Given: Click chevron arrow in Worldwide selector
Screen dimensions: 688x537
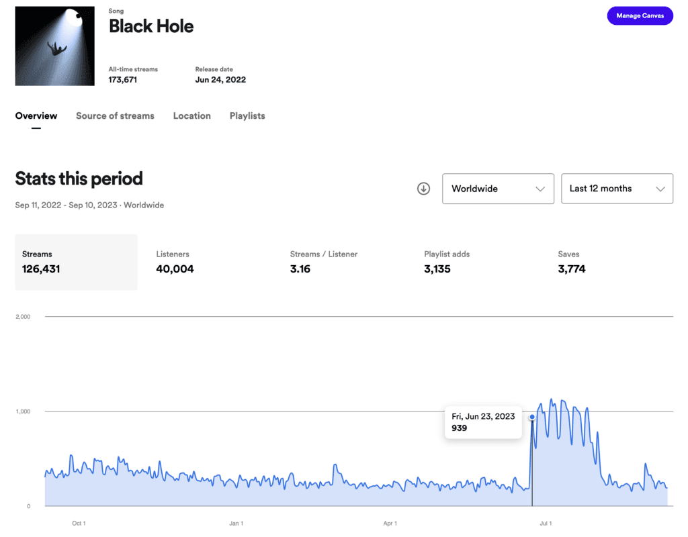Looking at the screenshot, I should [540, 189].
